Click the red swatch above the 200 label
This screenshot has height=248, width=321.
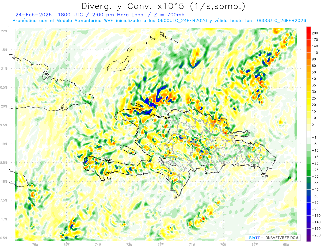point(308,30)
